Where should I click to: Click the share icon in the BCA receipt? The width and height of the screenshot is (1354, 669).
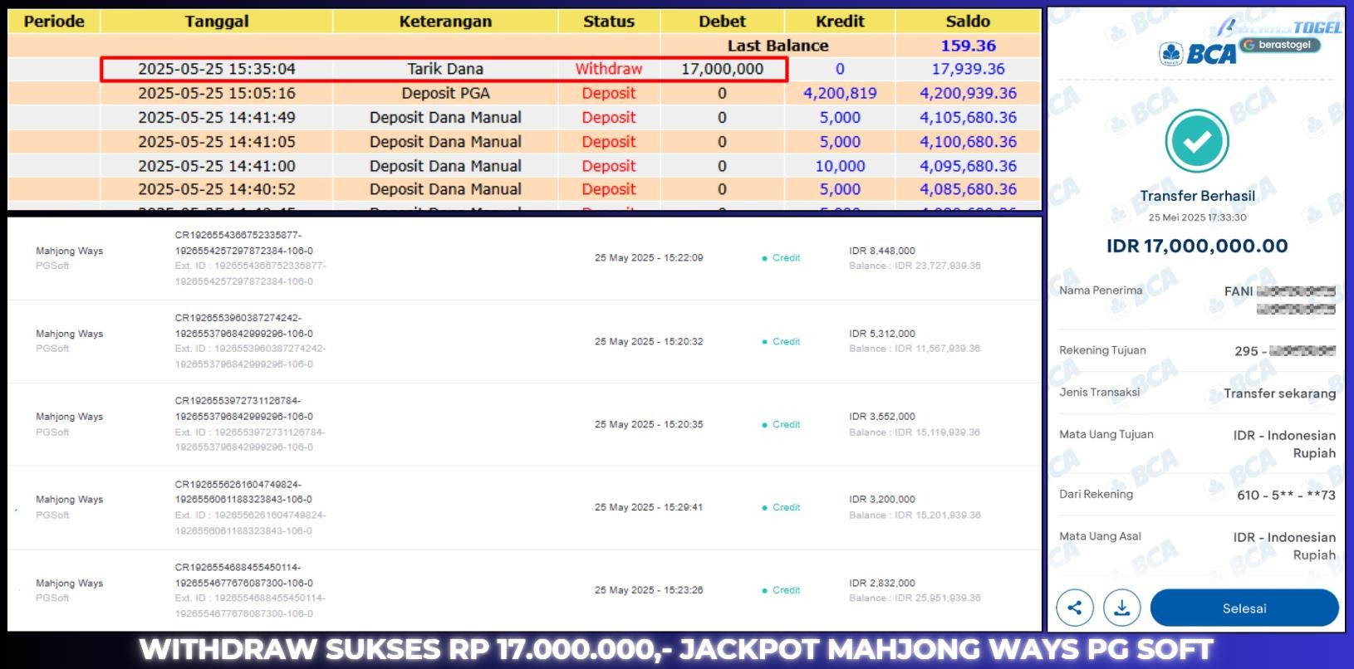[1074, 608]
